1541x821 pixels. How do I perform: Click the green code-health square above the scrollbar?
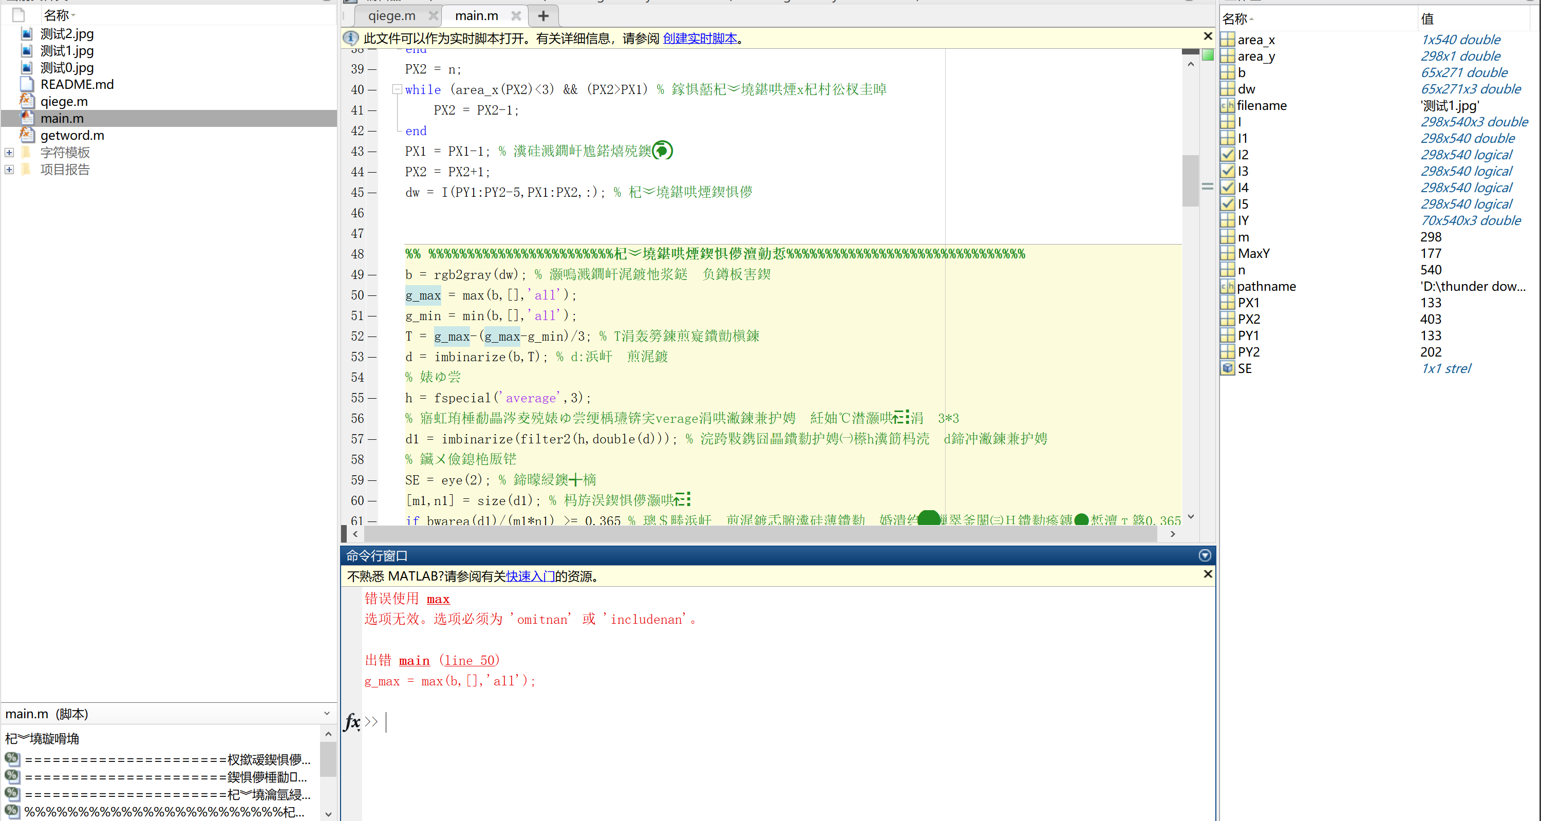(x=1208, y=54)
